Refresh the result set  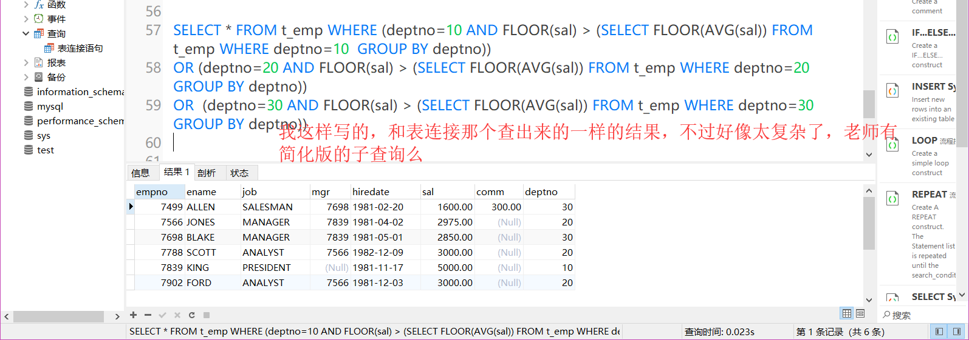pos(192,315)
